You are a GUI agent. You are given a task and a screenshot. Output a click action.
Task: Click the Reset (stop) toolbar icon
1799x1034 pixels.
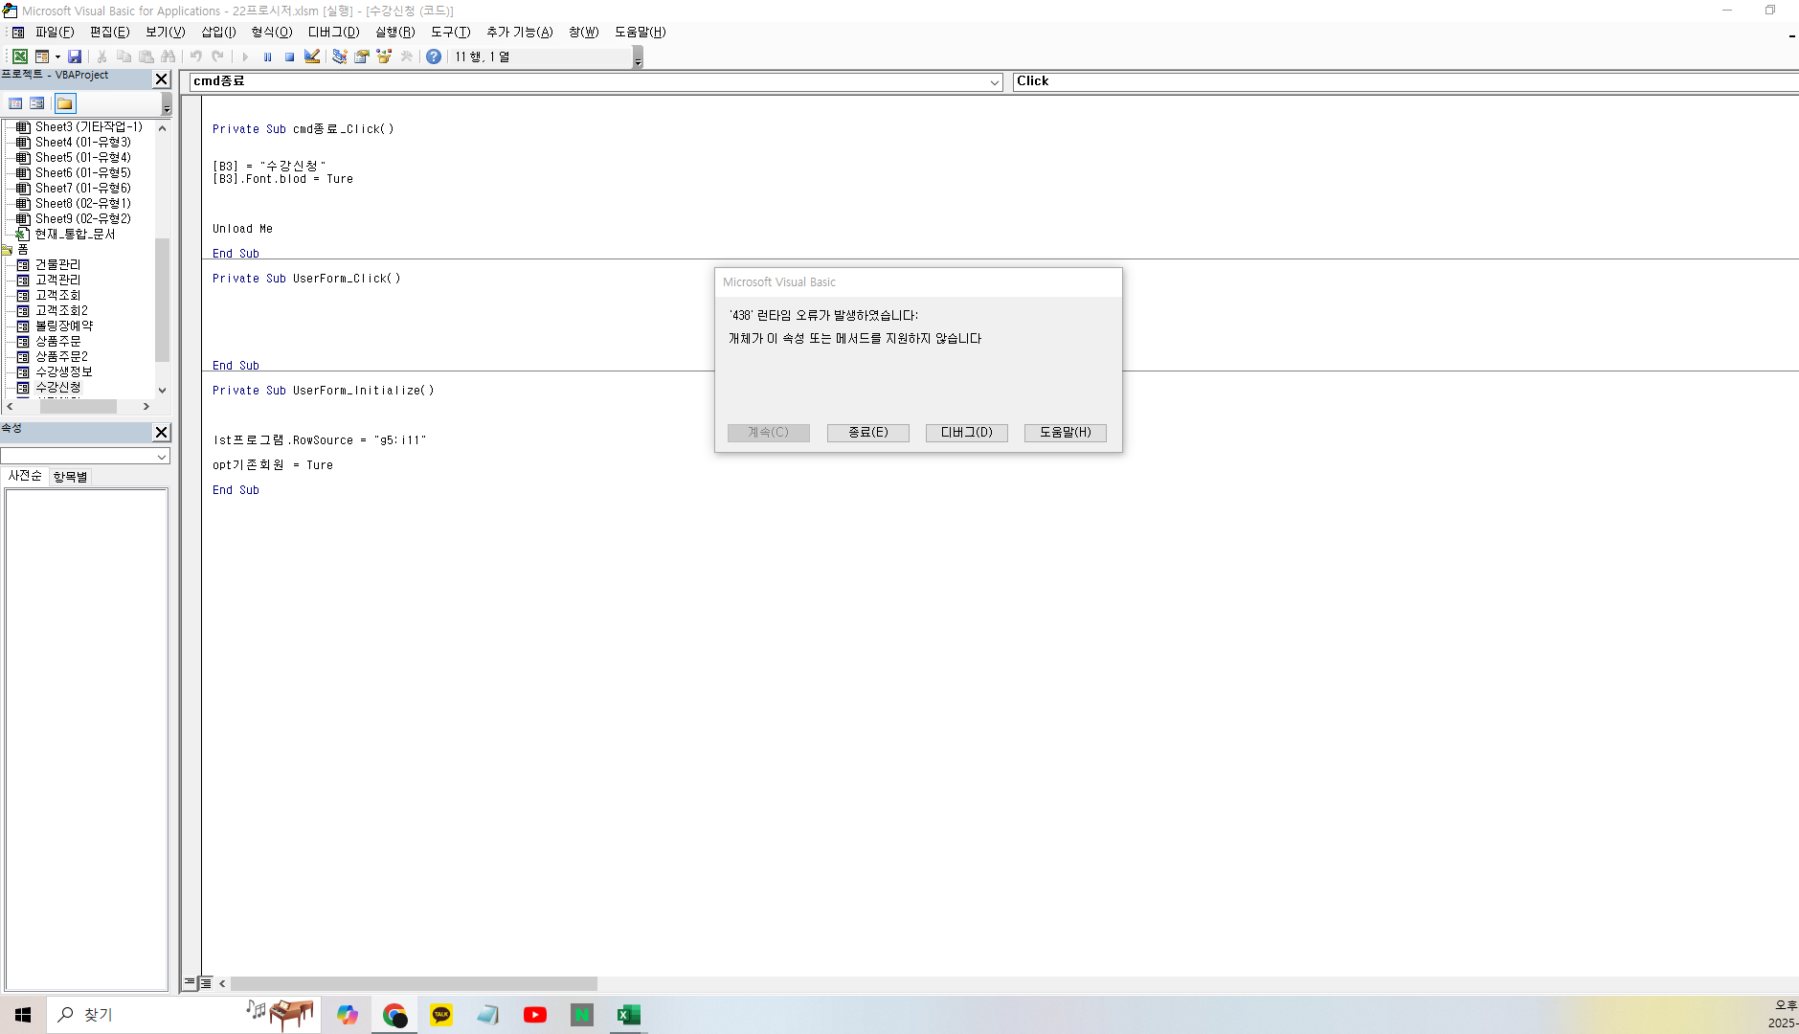point(289,56)
